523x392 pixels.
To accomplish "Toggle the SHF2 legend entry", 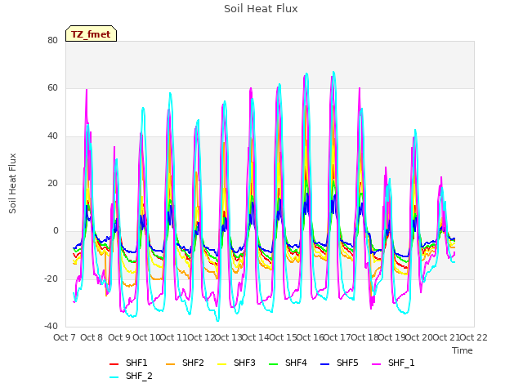I will [185, 363].
